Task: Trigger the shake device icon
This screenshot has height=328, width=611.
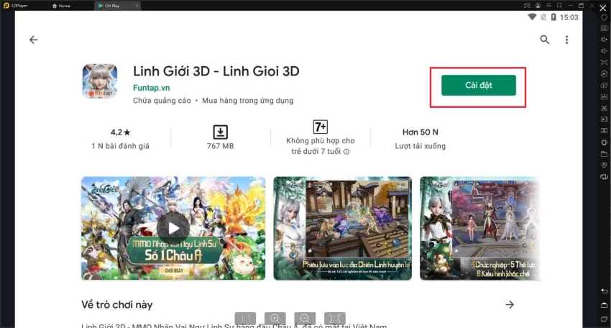Action: [x=604, y=142]
